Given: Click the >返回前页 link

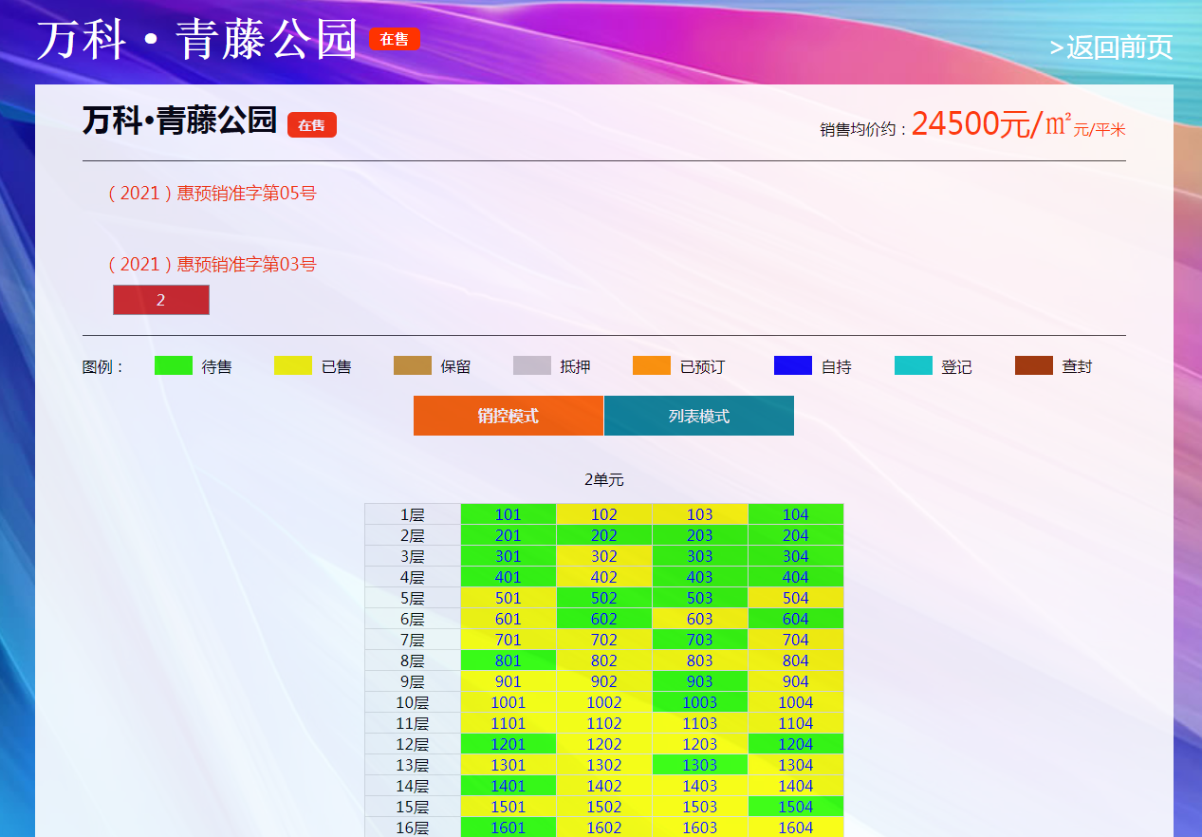Looking at the screenshot, I should (1111, 46).
